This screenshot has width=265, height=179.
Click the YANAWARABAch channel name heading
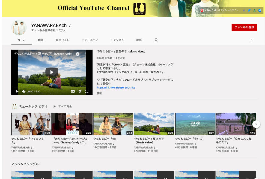coord(49,25)
